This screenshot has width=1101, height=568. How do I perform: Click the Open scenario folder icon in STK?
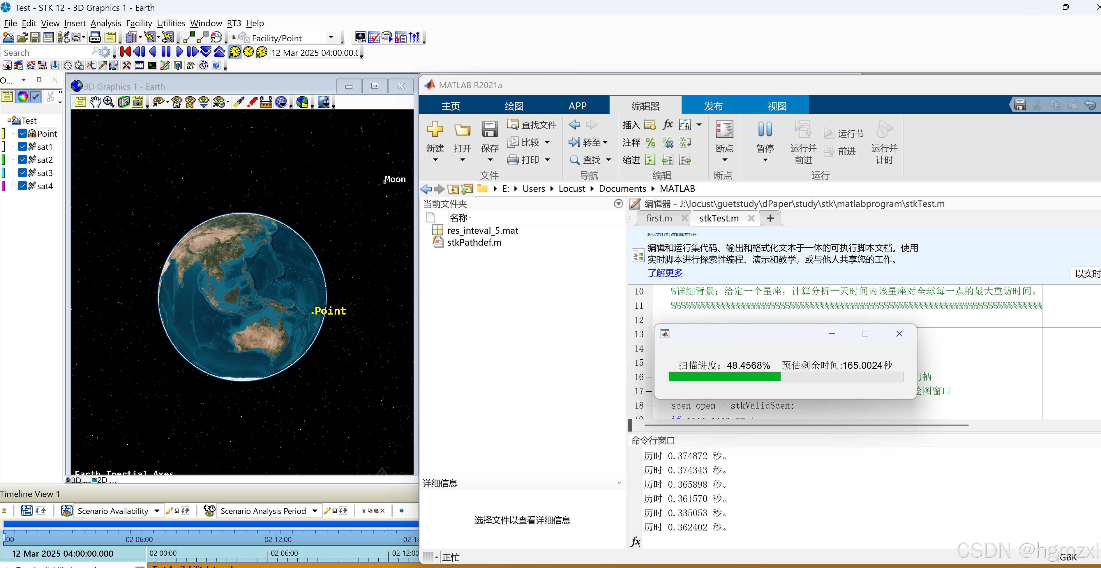[x=22, y=38]
